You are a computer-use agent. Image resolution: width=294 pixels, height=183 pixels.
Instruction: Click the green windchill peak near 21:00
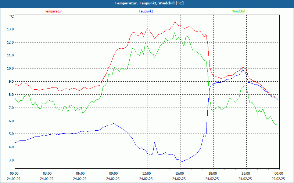point(244,85)
